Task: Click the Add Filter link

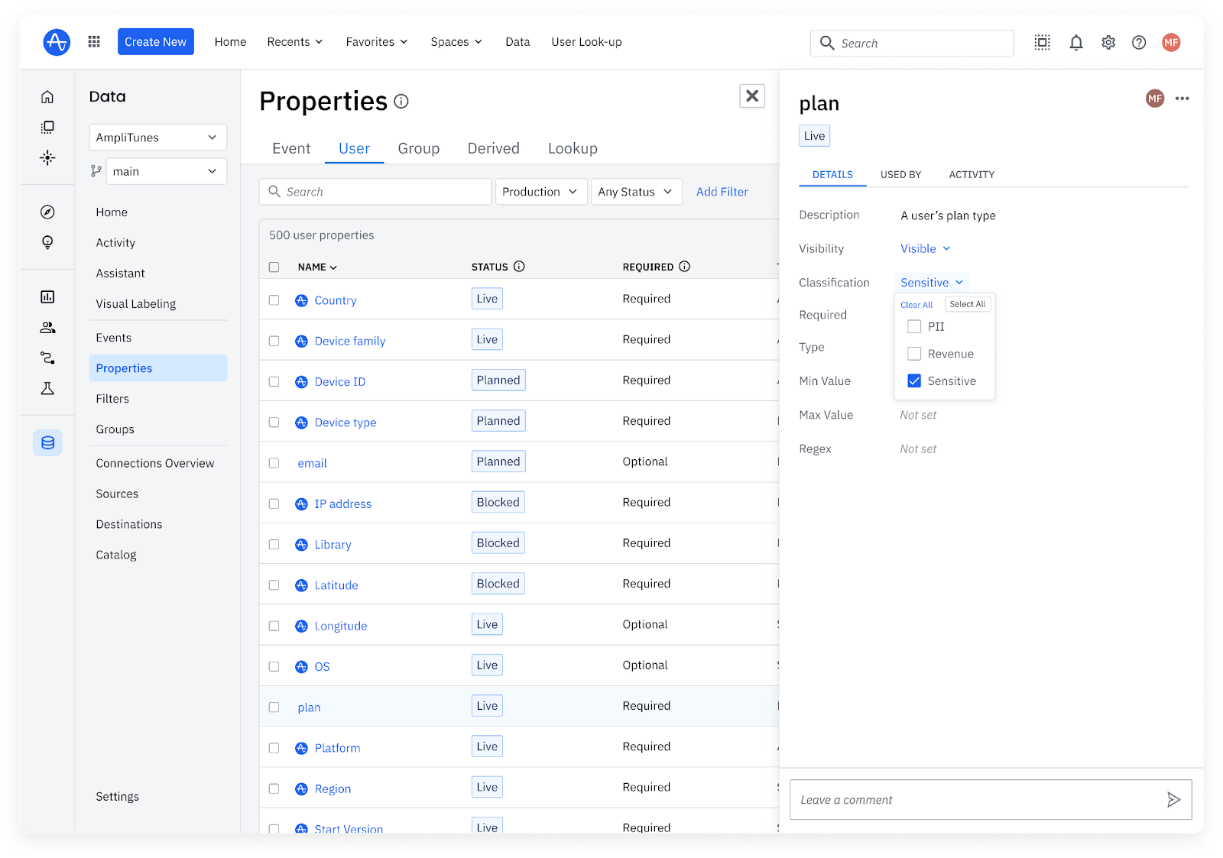Action: tap(722, 192)
